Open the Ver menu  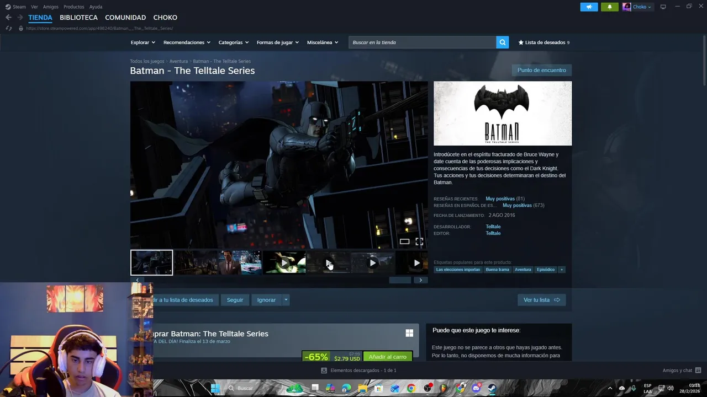click(34, 7)
